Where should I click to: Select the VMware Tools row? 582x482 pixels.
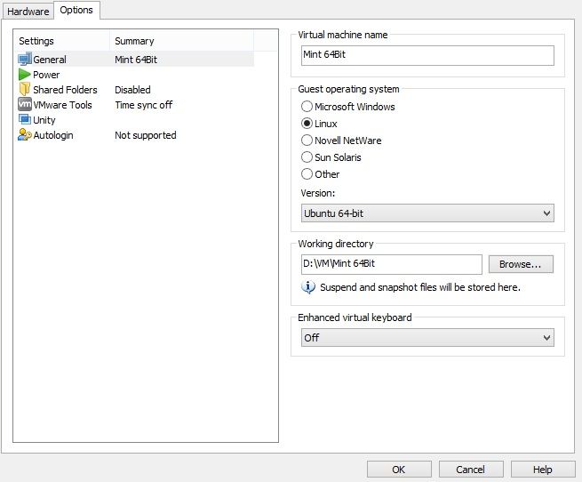click(135, 105)
